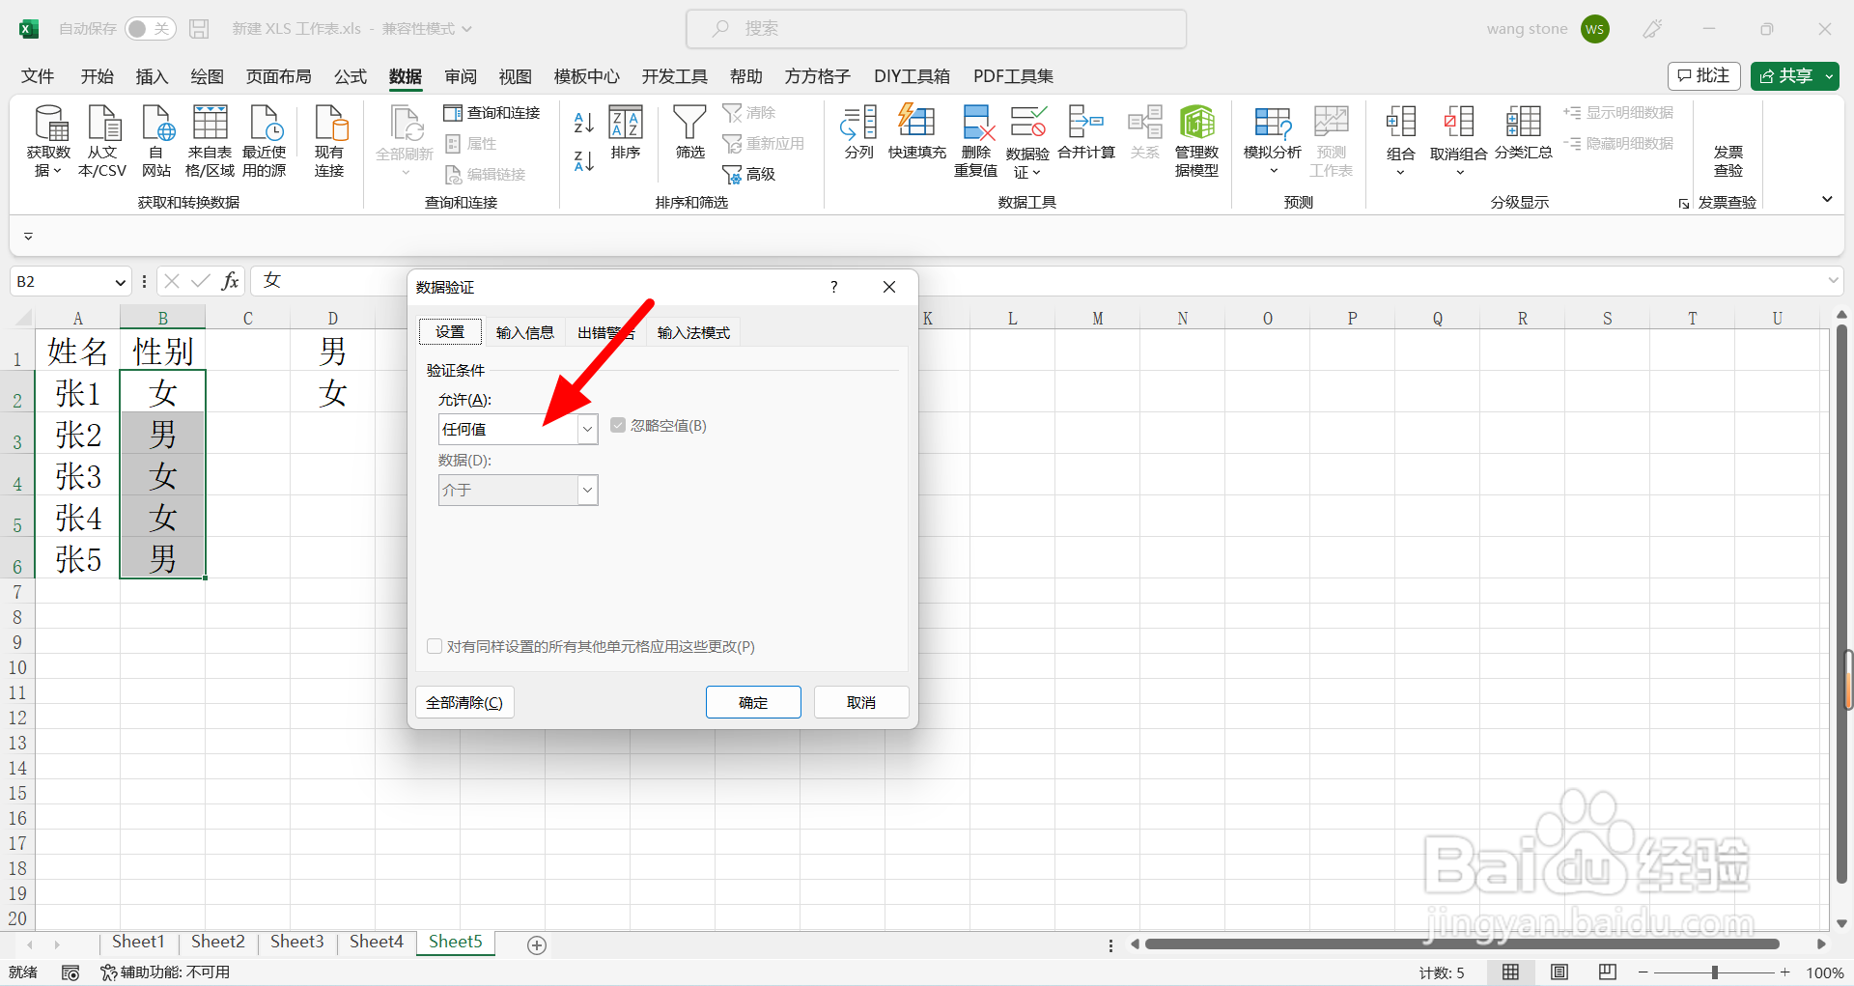Switch to Sheet1 tab
1854x986 pixels.
(x=138, y=942)
